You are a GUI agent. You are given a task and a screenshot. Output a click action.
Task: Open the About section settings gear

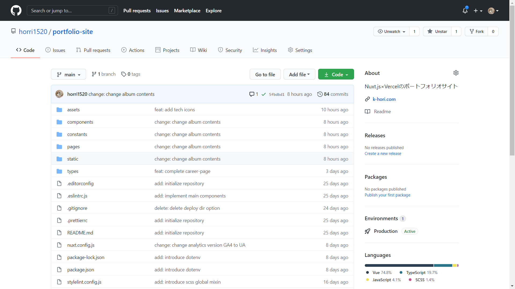tap(456, 73)
